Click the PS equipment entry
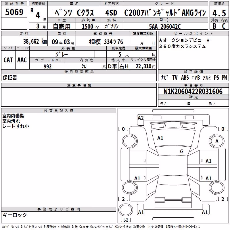The height and width of the screenshot is (230, 230). tap(216, 78)
